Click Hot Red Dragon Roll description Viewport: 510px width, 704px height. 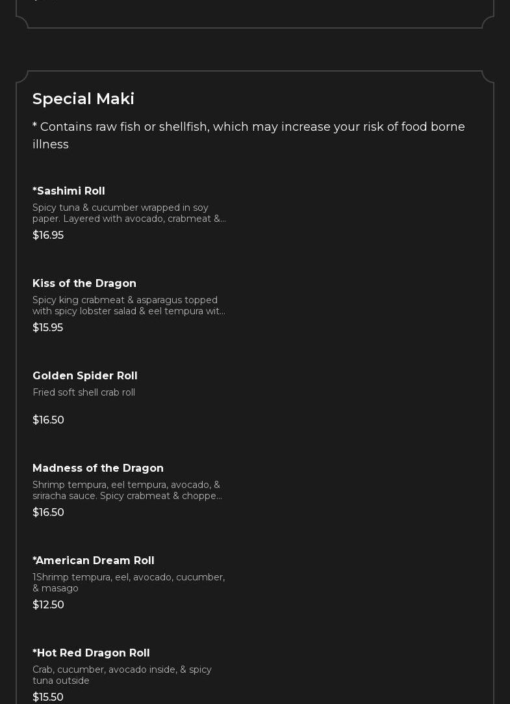tap(122, 675)
